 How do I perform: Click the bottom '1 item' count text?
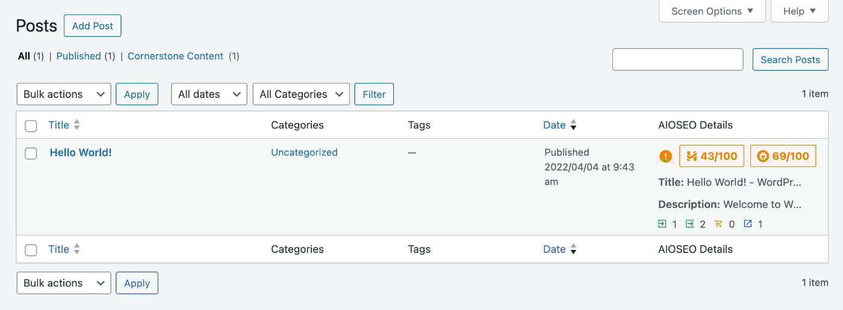tap(815, 282)
